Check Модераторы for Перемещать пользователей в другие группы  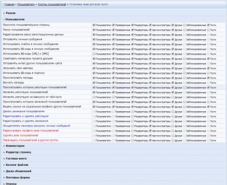[132, 140]
